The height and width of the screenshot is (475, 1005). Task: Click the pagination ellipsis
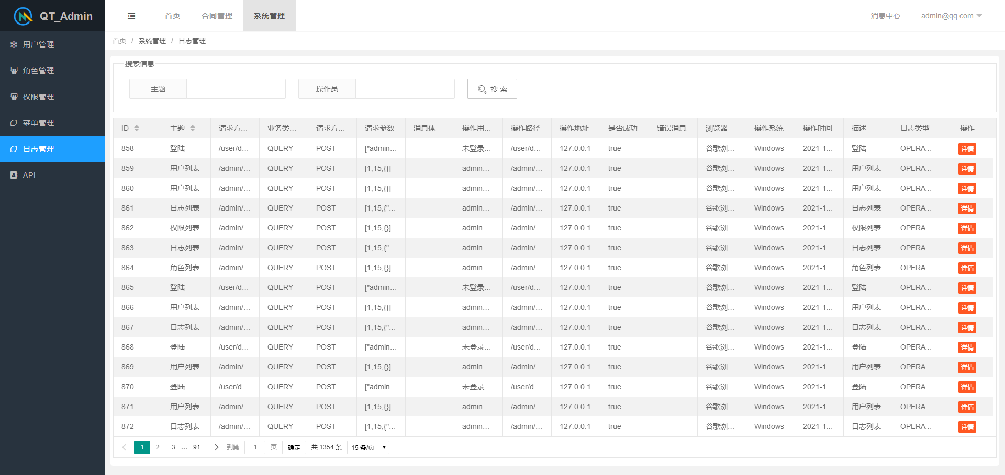(x=184, y=448)
